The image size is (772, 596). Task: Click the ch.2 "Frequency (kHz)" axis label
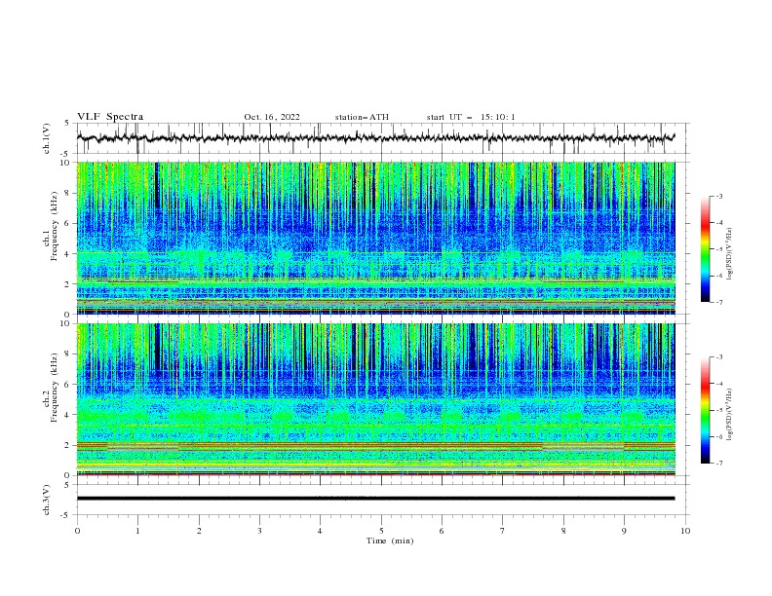point(54,388)
